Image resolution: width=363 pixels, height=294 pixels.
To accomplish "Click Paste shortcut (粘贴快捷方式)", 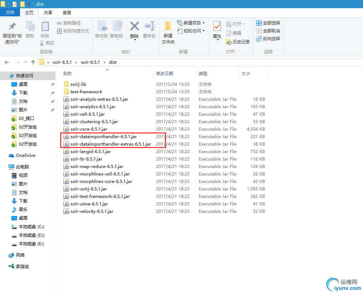I will pyautogui.click(x=73, y=31).
